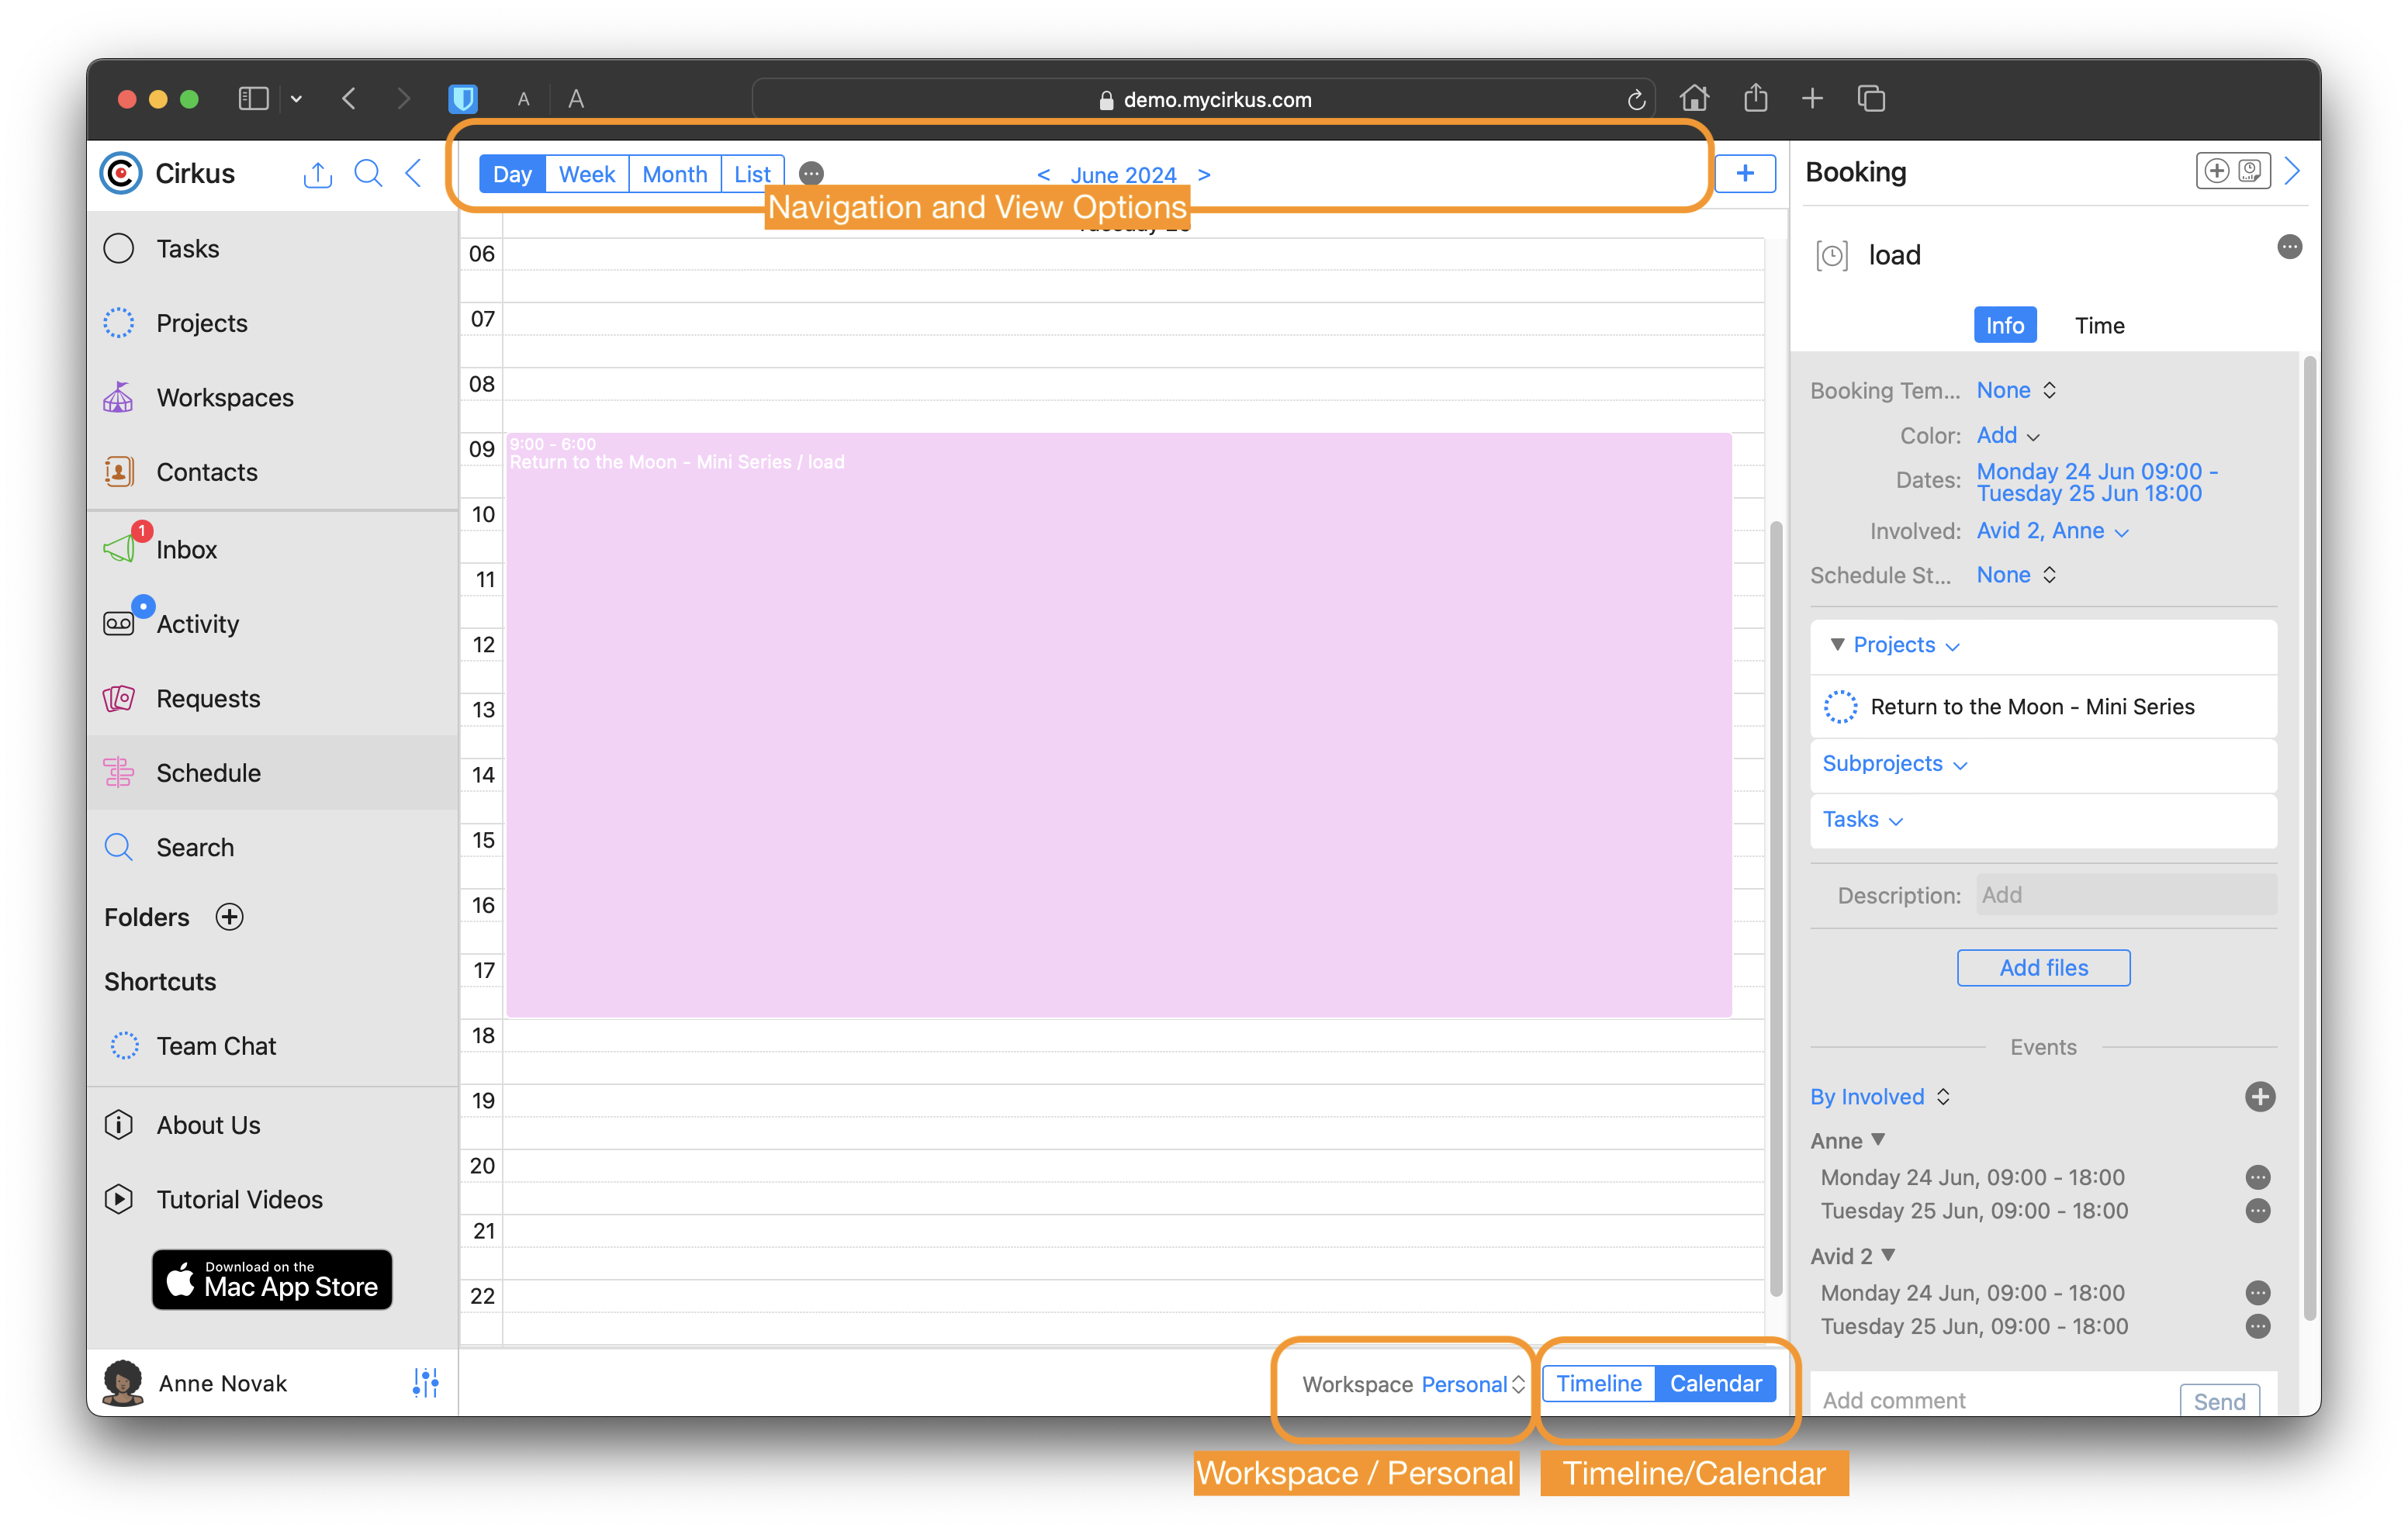The width and height of the screenshot is (2408, 1531).
Task: Click the Add files button
Action: click(x=2043, y=967)
